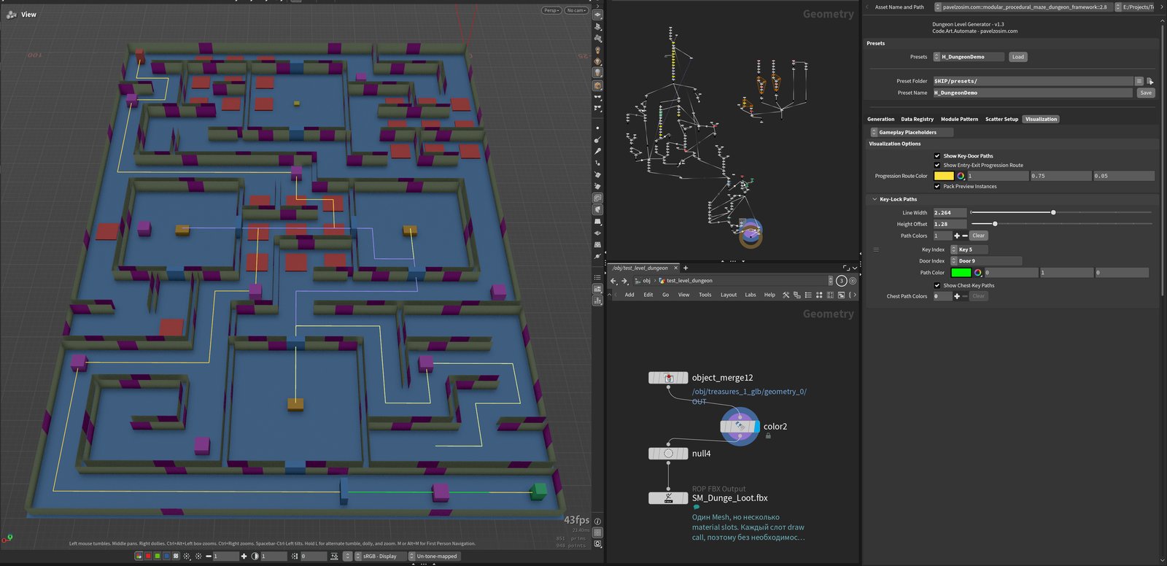The height and width of the screenshot is (566, 1167).
Task: Clear the Path Colors list
Action: (x=979, y=236)
